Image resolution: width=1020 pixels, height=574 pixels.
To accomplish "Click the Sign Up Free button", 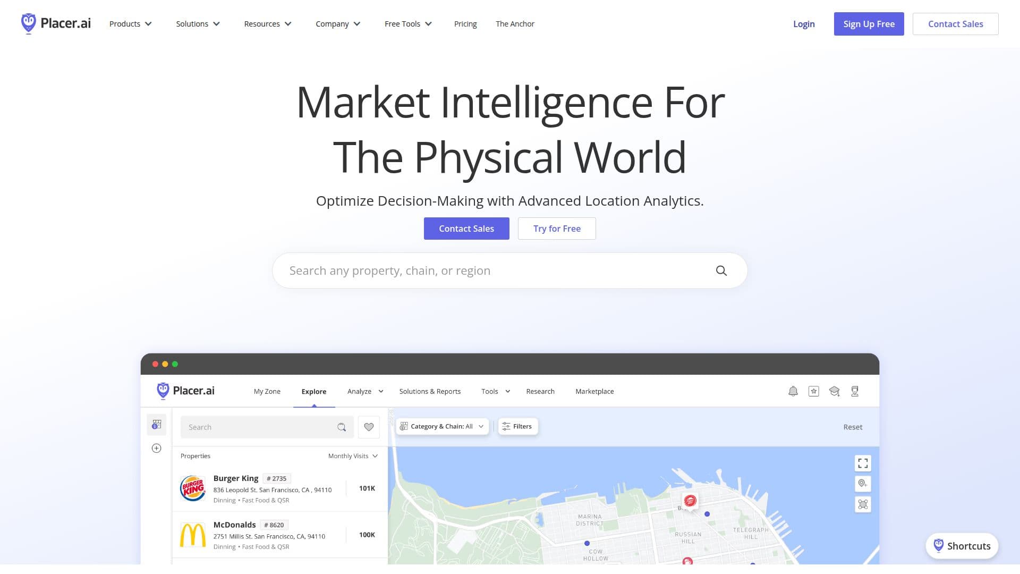I will click(x=869, y=24).
